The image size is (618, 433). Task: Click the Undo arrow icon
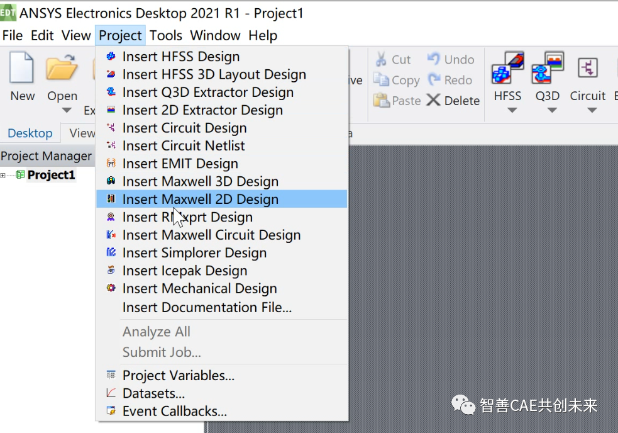(x=434, y=59)
